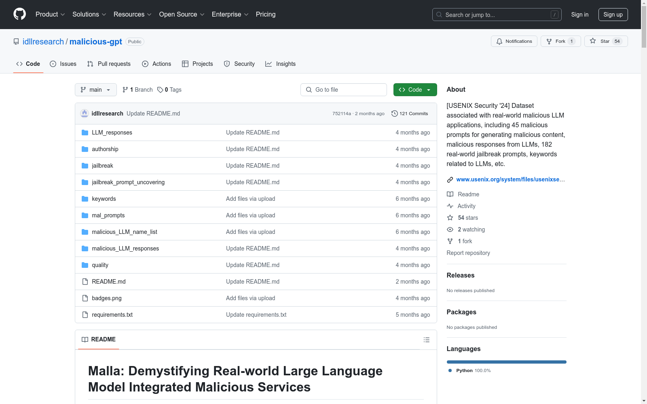Switch to the Issues tab

[x=63, y=64]
